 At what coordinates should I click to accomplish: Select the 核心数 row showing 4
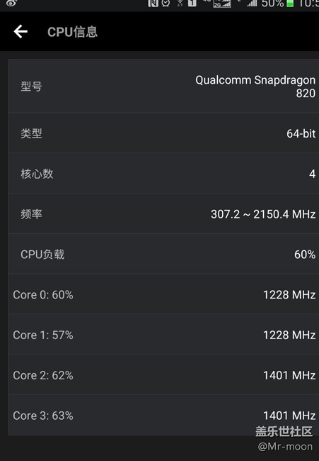point(163,174)
